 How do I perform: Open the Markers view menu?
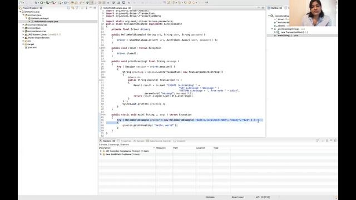pyautogui.click(x=327, y=141)
